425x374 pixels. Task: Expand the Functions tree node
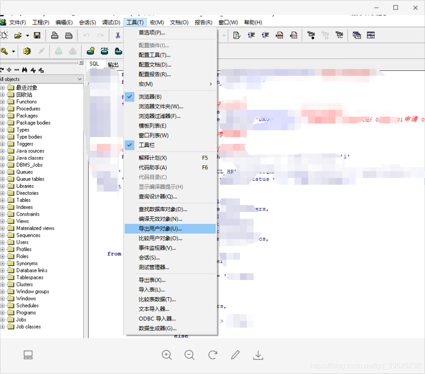2,102
